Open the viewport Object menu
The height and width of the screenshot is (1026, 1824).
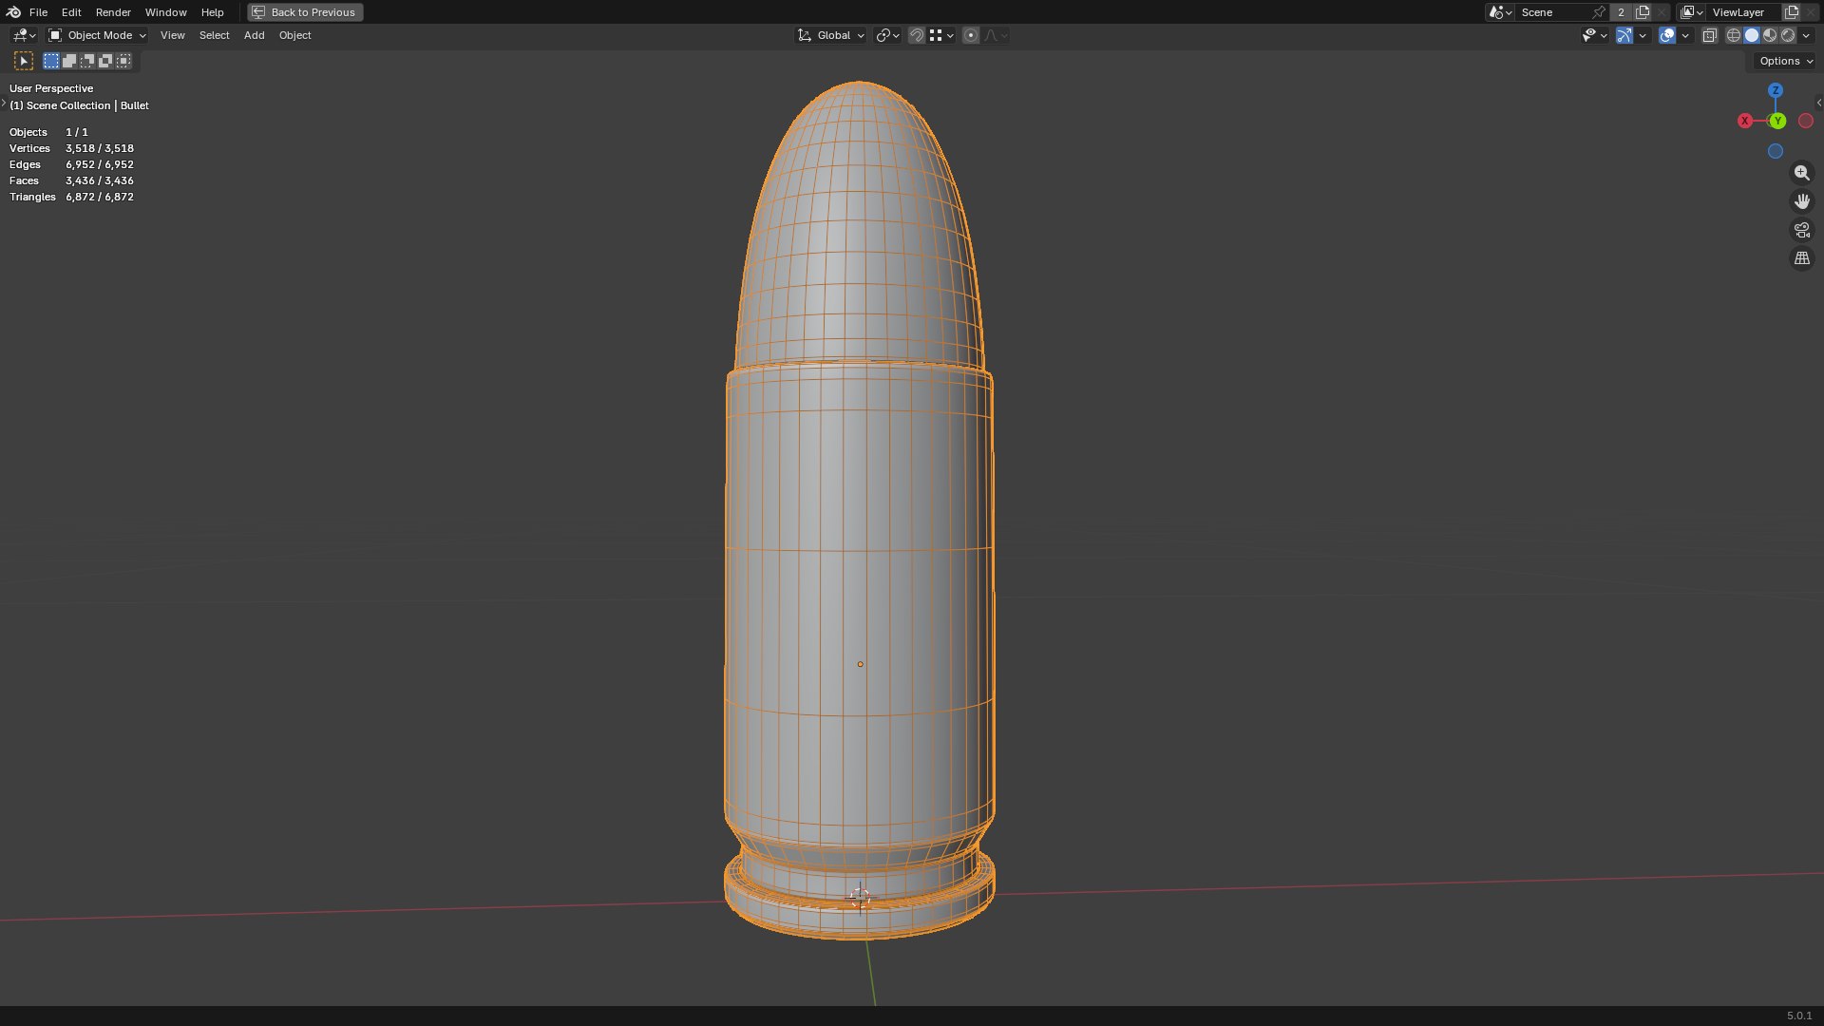pyautogui.click(x=294, y=35)
